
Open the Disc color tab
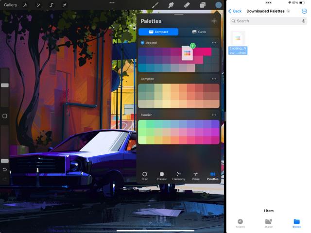(145, 176)
